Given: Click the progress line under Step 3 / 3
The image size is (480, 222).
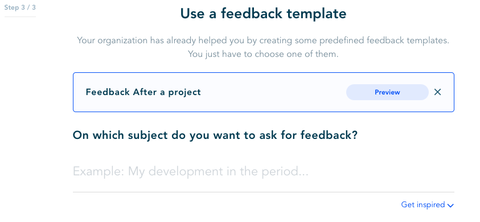Looking at the screenshot, I should [20, 17].
